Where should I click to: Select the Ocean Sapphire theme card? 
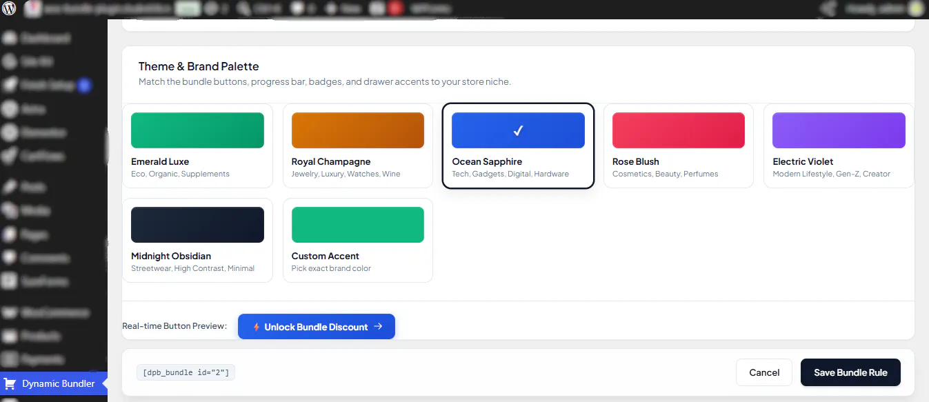coord(518,145)
